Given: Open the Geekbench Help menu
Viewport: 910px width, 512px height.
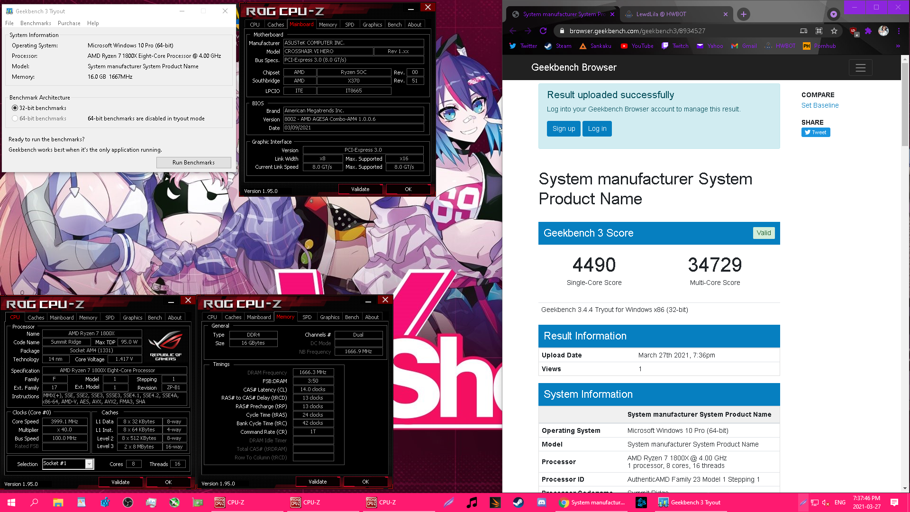Looking at the screenshot, I should [93, 23].
